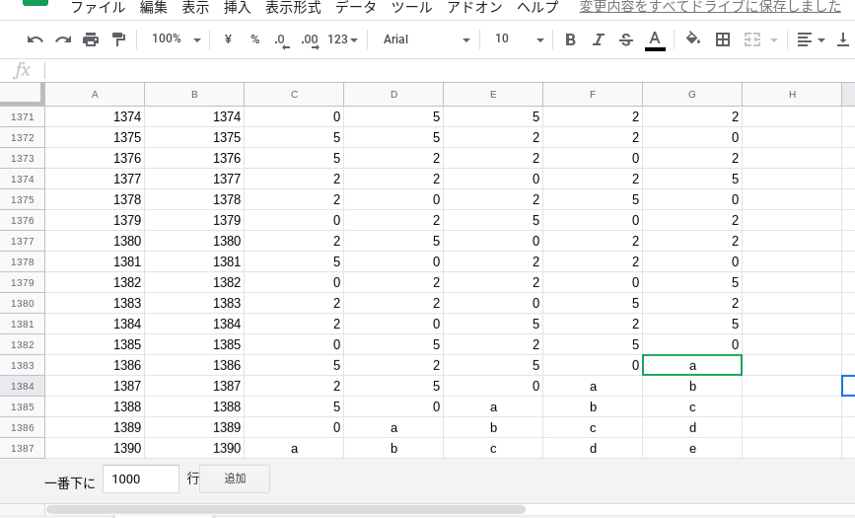Select column A header
This screenshot has height=518, width=855.
95,95
